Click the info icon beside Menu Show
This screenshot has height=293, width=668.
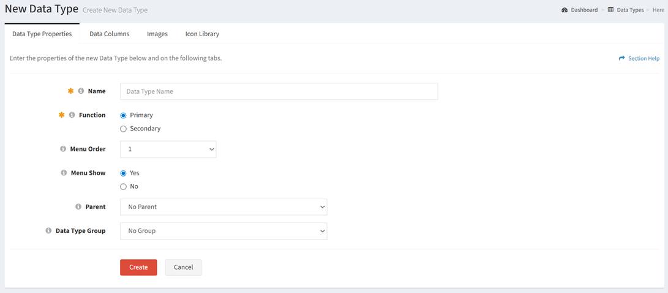point(64,173)
